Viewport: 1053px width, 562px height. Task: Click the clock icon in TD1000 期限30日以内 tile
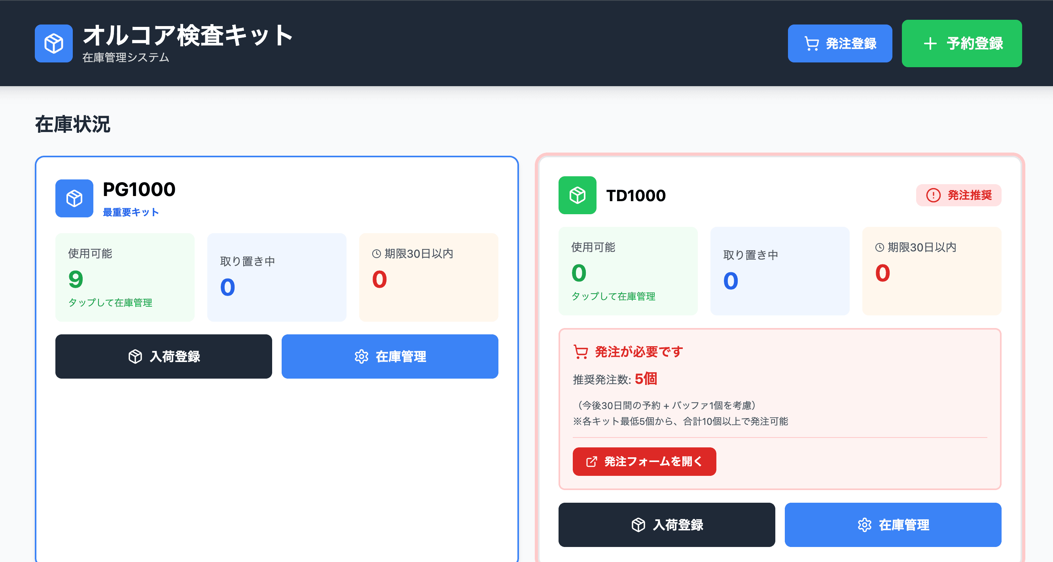pos(880,247)
